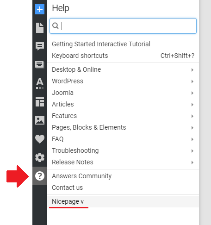Expand the Joomla help submenu
211x225 pixels.
(123, 93)
